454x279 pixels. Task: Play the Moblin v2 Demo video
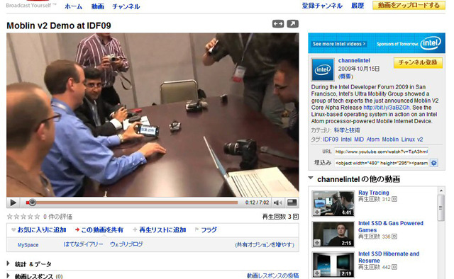tap(13, 203)
